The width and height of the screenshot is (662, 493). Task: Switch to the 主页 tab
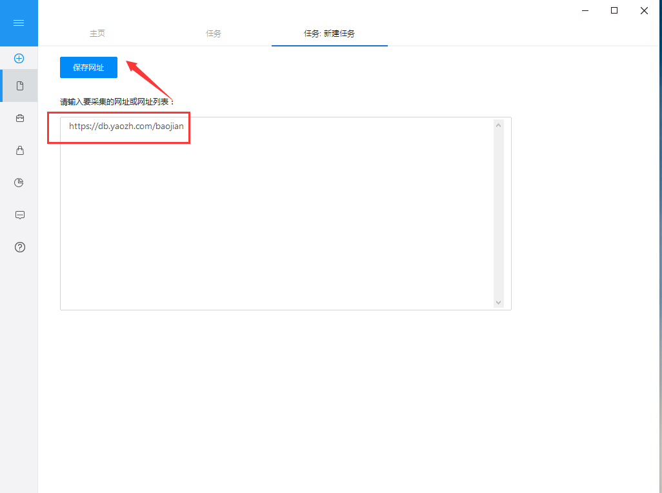tap(97, 34)
